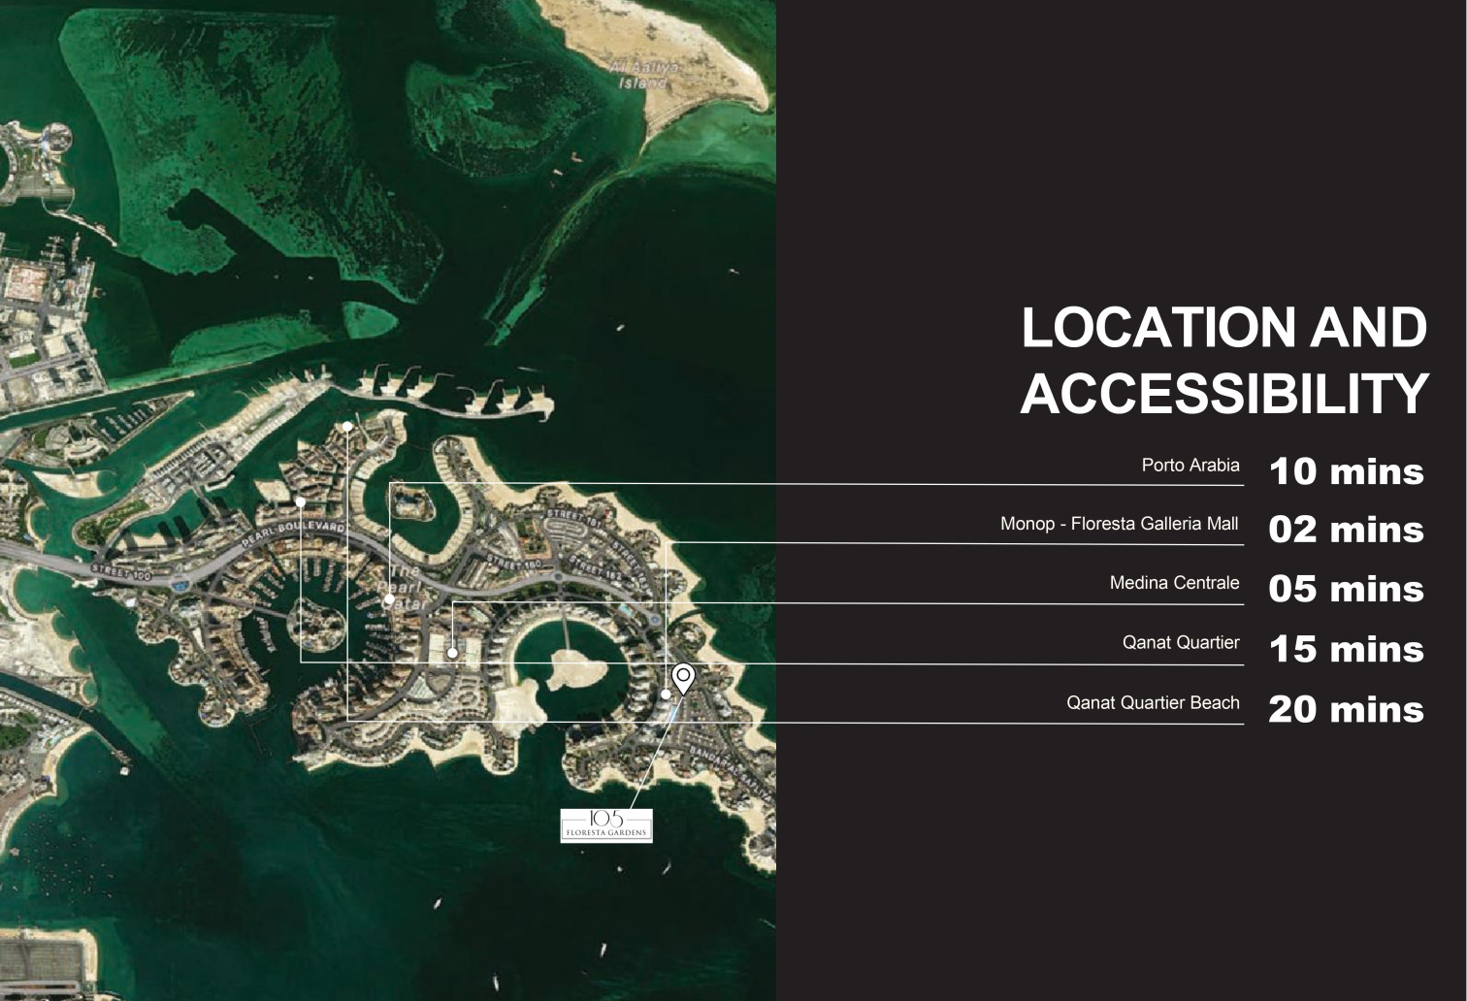Viewport: 1467px width, 1001px height.
Task: Click the 'Location and Accessibility' heading
Action: 1223,360
